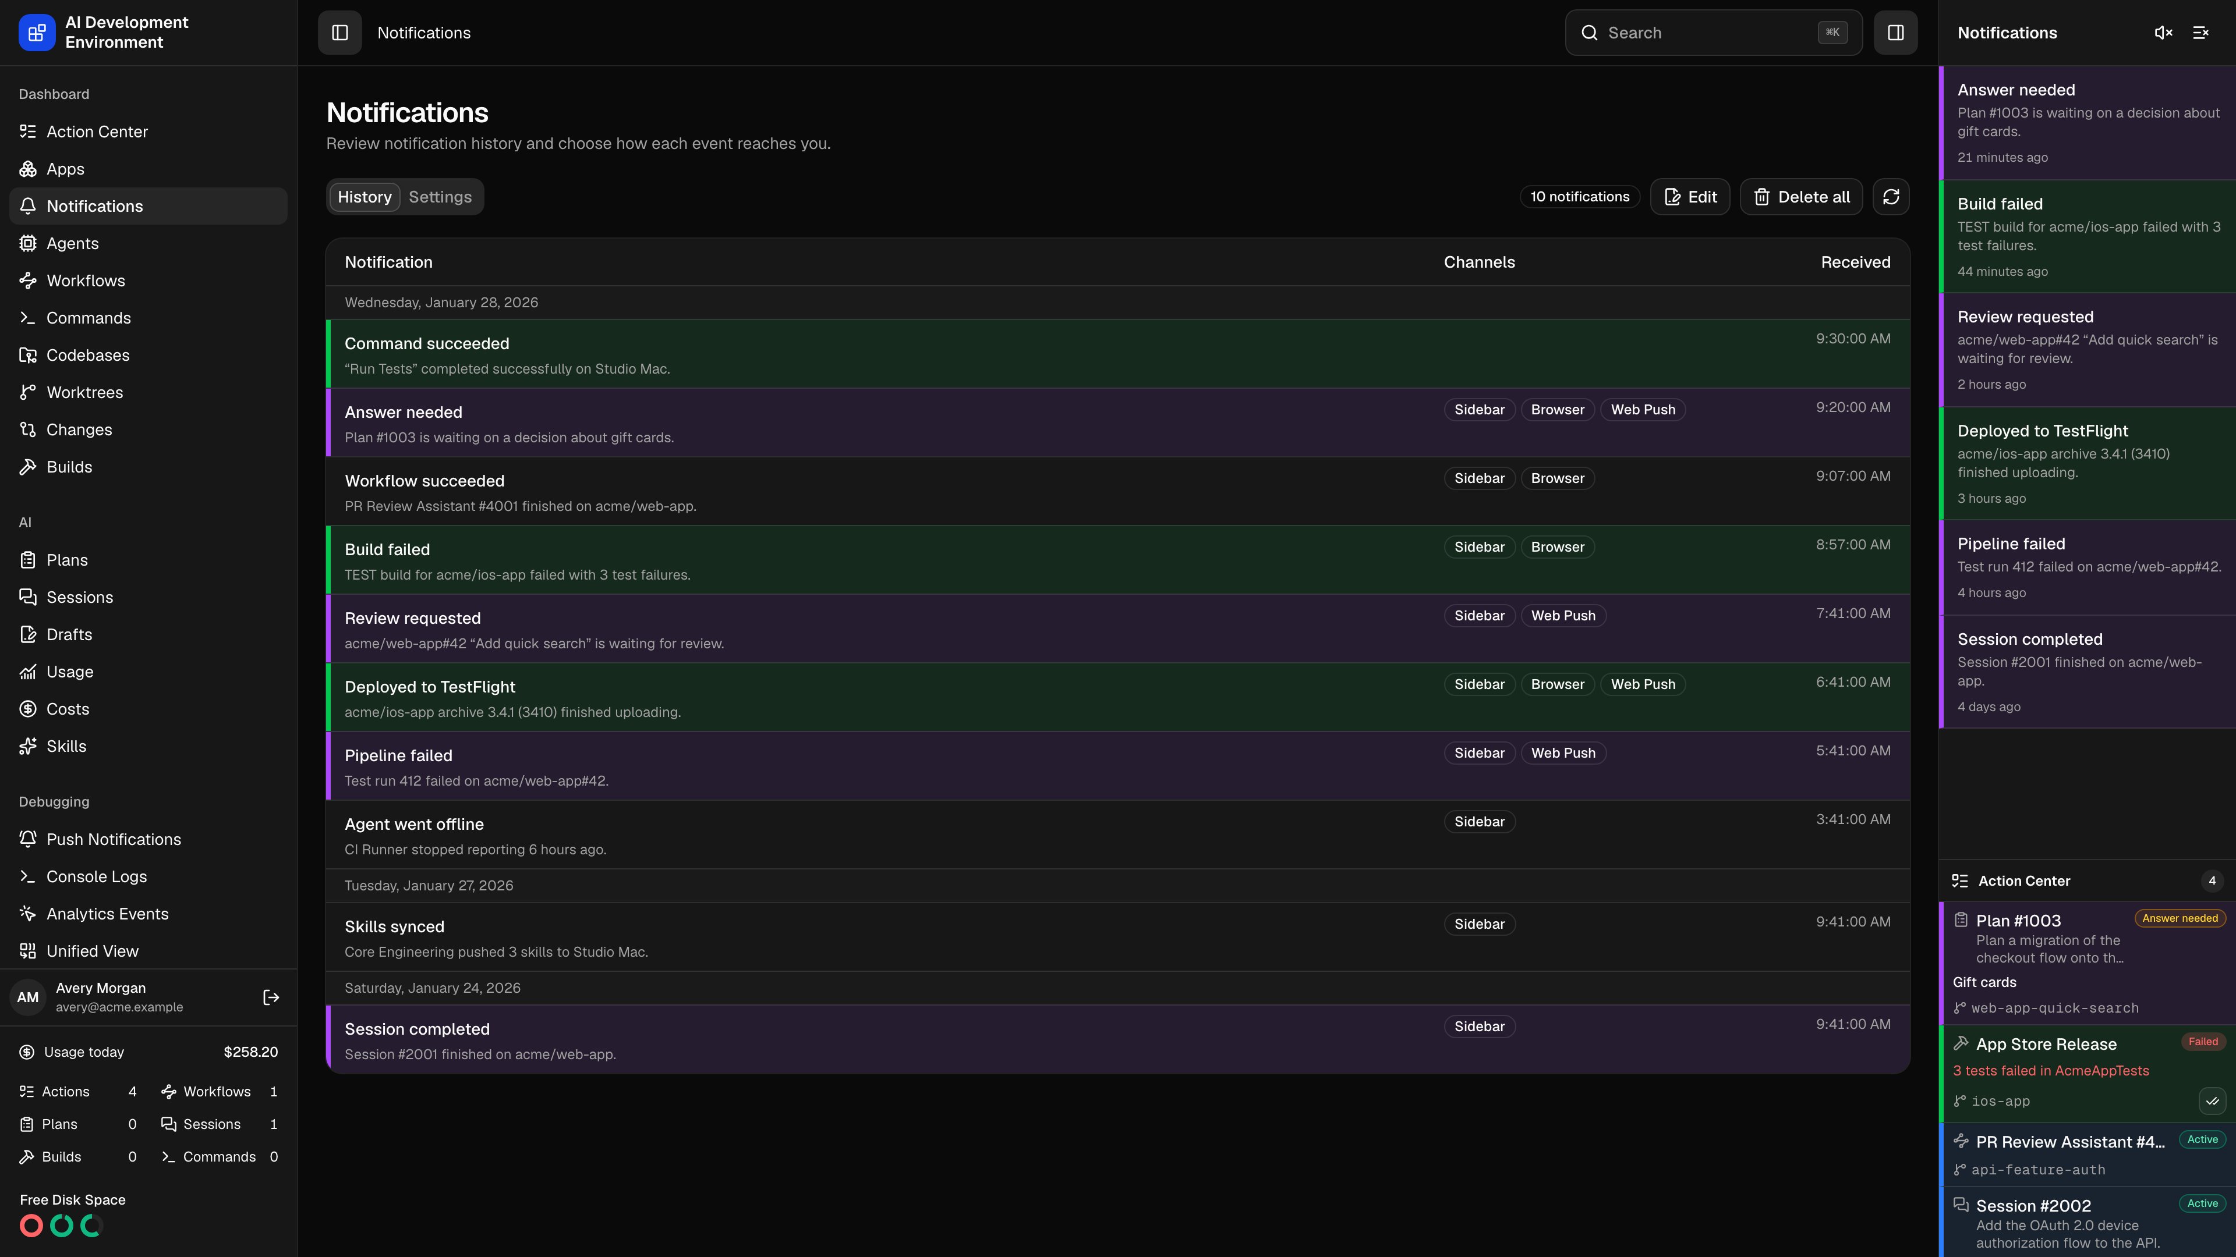The image size is (2236, 1257).
Task: Open Costs in the sidebar
Action: point(148,709)
